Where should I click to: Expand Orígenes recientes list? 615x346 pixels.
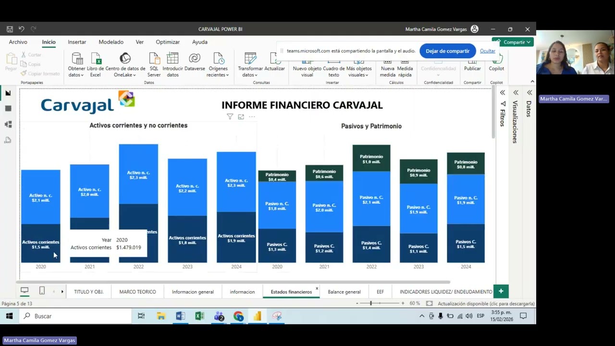pyautogui.click(x=218, y=65)
